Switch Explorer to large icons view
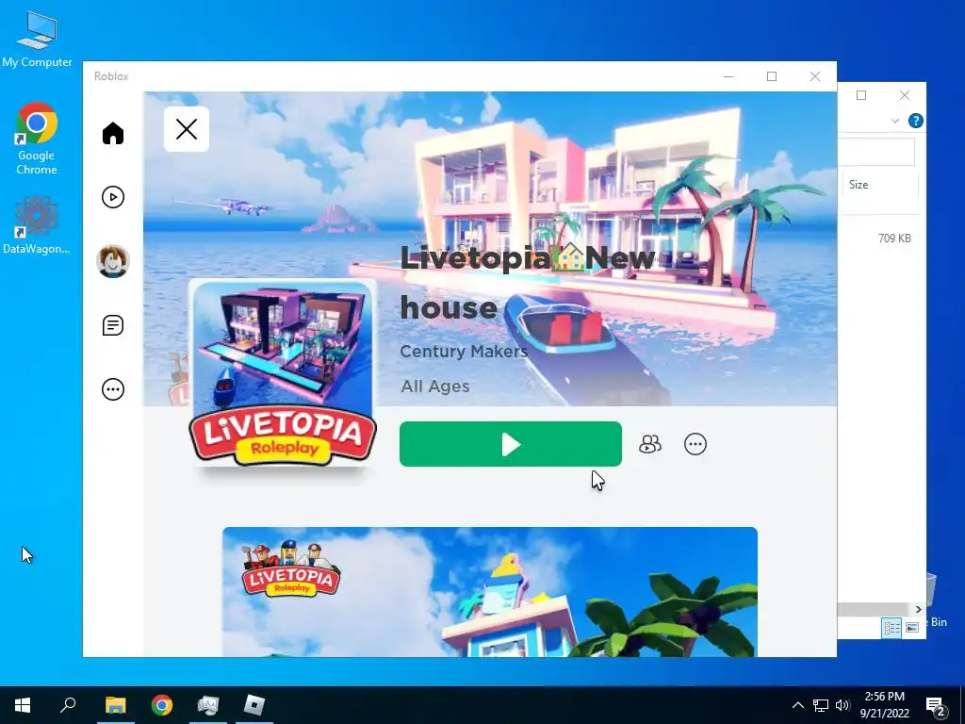 [x=912, y=627]
